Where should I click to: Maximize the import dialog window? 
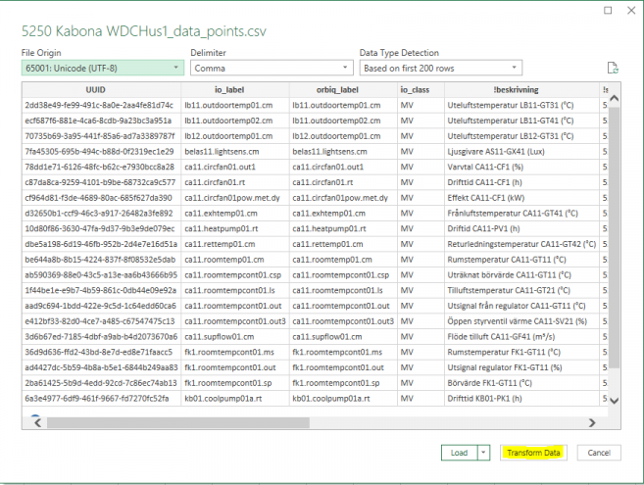coord(608,10)
